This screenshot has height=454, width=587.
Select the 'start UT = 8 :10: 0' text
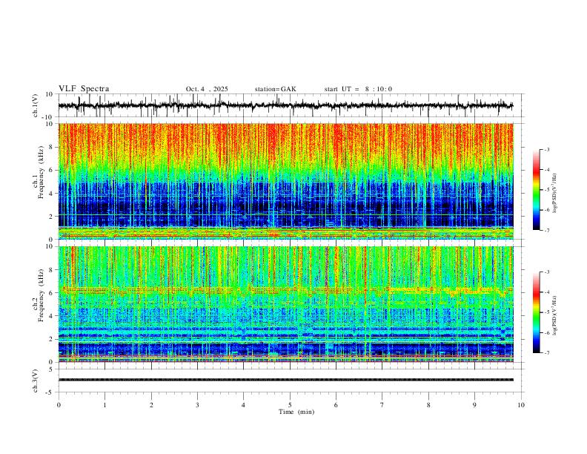[358, 89]
